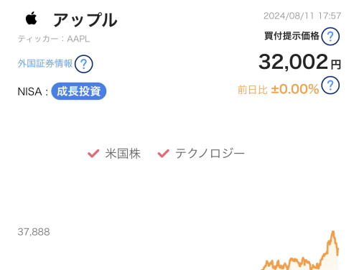Open the 外国証券情報 link
This screenshot has width=359, height=270.
click(x=45, y=64)
